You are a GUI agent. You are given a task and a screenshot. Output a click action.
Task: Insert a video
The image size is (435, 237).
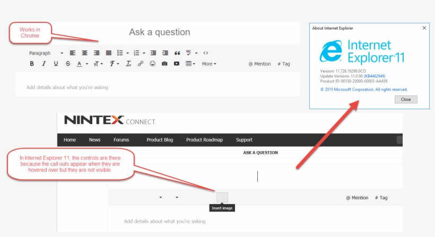(177, 64)
